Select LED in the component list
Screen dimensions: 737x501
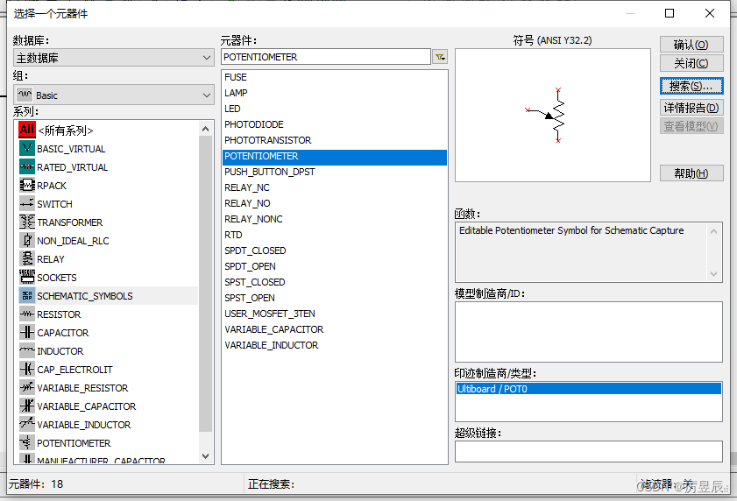[233, 109]
